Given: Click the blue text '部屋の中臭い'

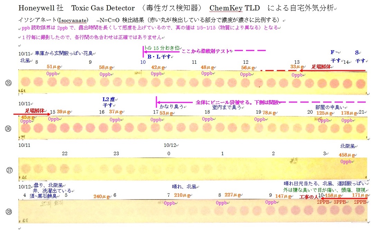Looking at the screenshot, I should [330, 107].
